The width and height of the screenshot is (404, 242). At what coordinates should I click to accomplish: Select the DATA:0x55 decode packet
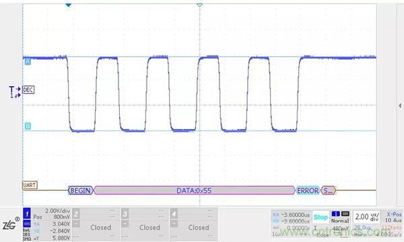(195, 190)
